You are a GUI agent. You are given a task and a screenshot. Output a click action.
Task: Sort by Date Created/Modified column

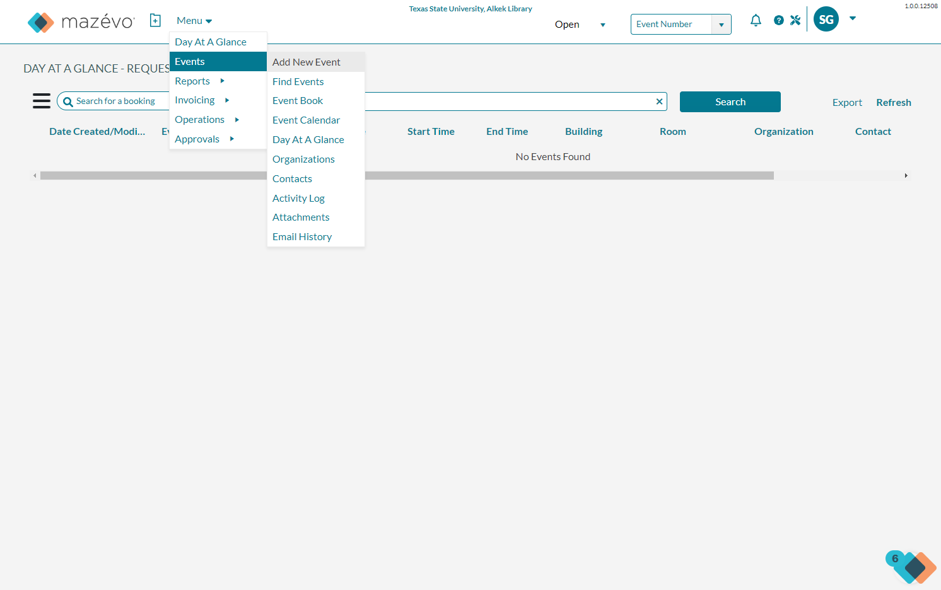tap(97, 131)
